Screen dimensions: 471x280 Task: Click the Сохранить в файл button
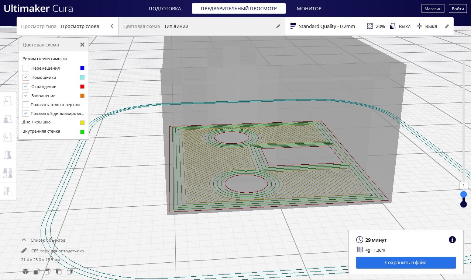pyautogui.click(x=406, y=263)
